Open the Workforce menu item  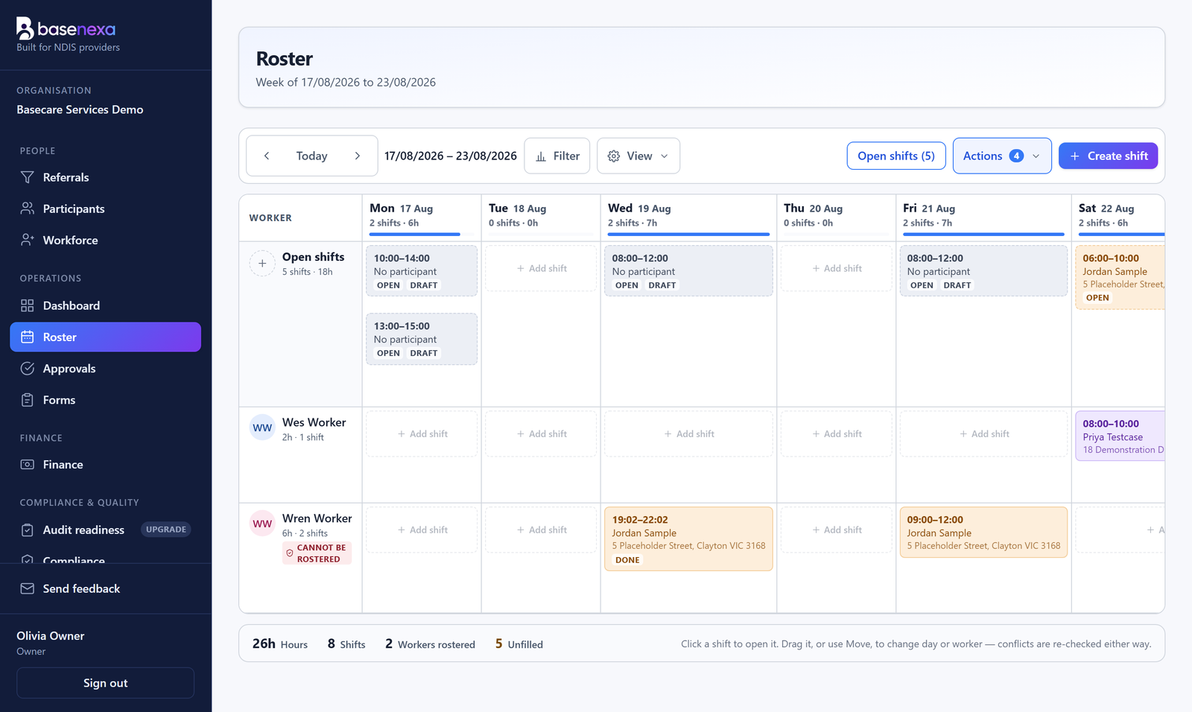[x=106, y=240]
